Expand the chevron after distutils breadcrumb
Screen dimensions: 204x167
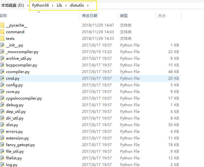[x=88, y=5]
